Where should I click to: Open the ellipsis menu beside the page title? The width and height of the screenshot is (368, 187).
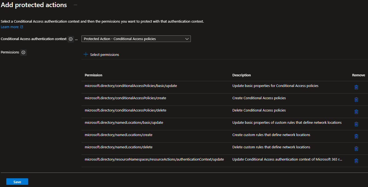coord(75,5)
